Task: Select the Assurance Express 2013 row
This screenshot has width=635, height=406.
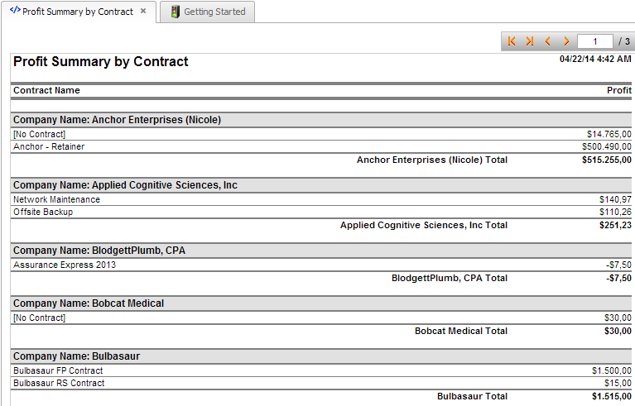Action: click(321, 265)
